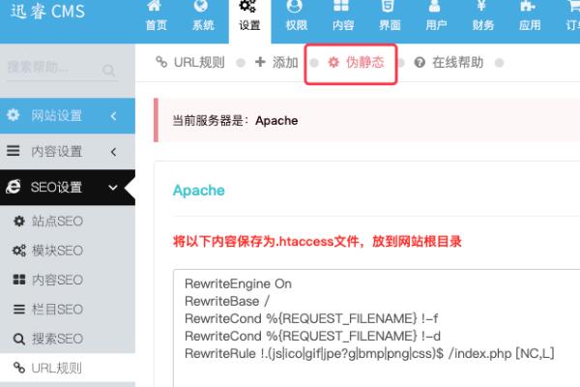Click the list icon next to 栏目SEO
This screenshot has height=387, width=580.
tap(19, 310)
